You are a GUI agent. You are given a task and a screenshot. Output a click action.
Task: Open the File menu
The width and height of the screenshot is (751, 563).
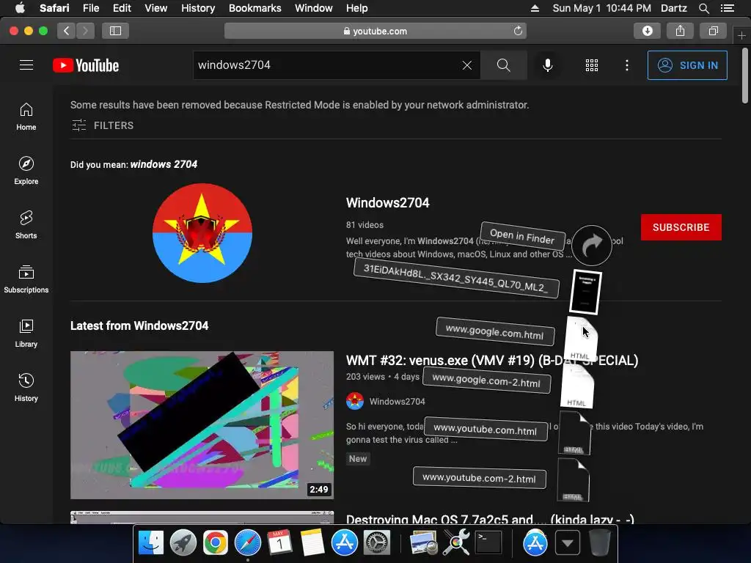pyautogui.click(x=91, y=8)
